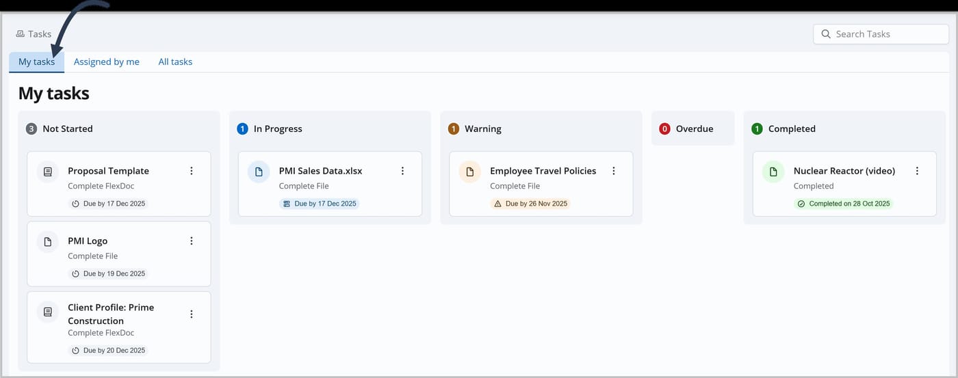Click the Nuclear Reactor (video) file icon
This screenshot has height=378, width=958.
point(773,172)
